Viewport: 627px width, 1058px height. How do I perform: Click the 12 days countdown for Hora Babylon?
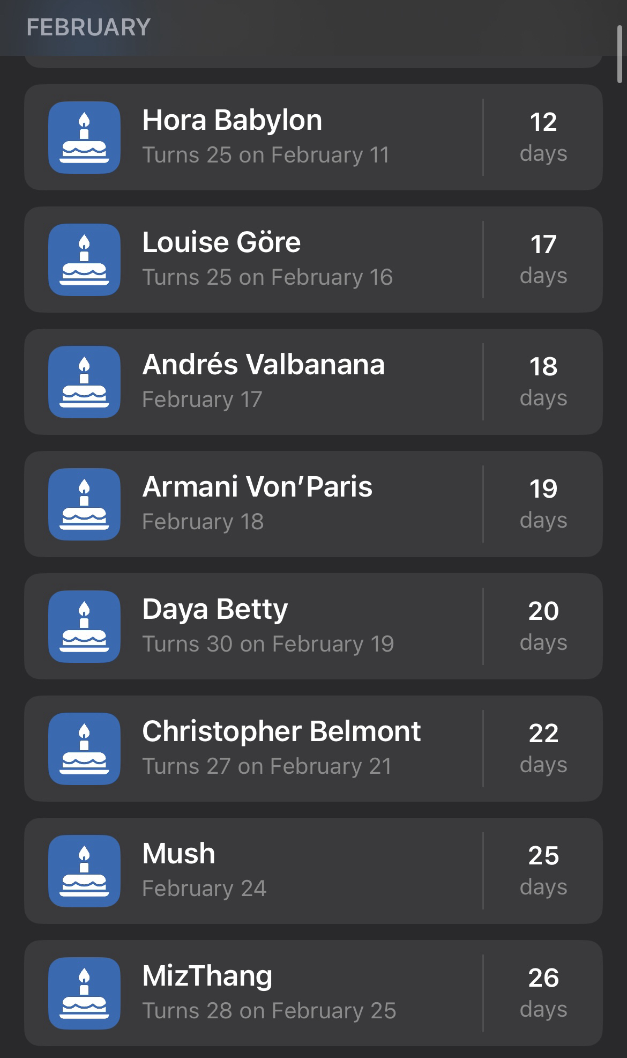tap(543, 137)
